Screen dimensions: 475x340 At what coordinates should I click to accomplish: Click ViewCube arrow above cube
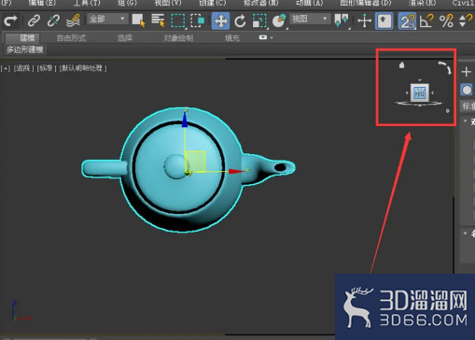pos(420,80)
